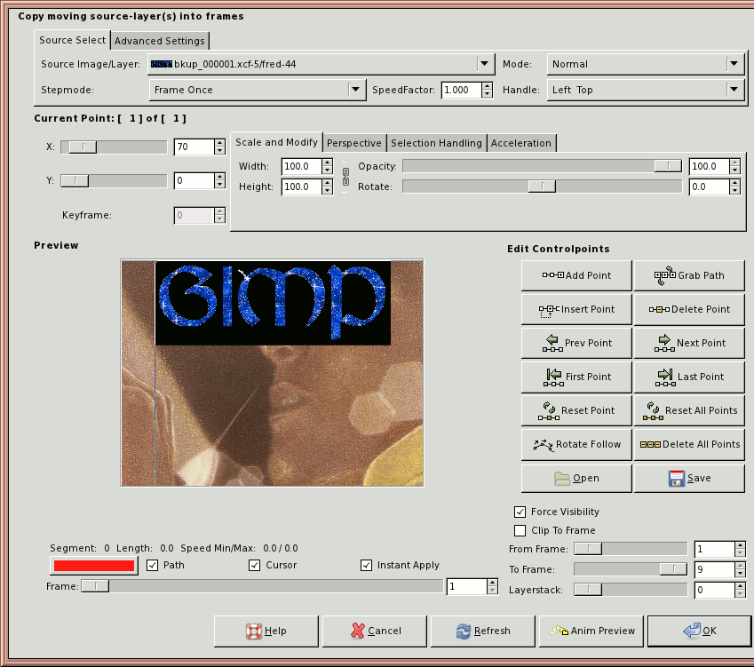The height and width of the screenshot is (667, 754).
Task: Click the Layerstack slider
Action: click(x=631, y=590)
